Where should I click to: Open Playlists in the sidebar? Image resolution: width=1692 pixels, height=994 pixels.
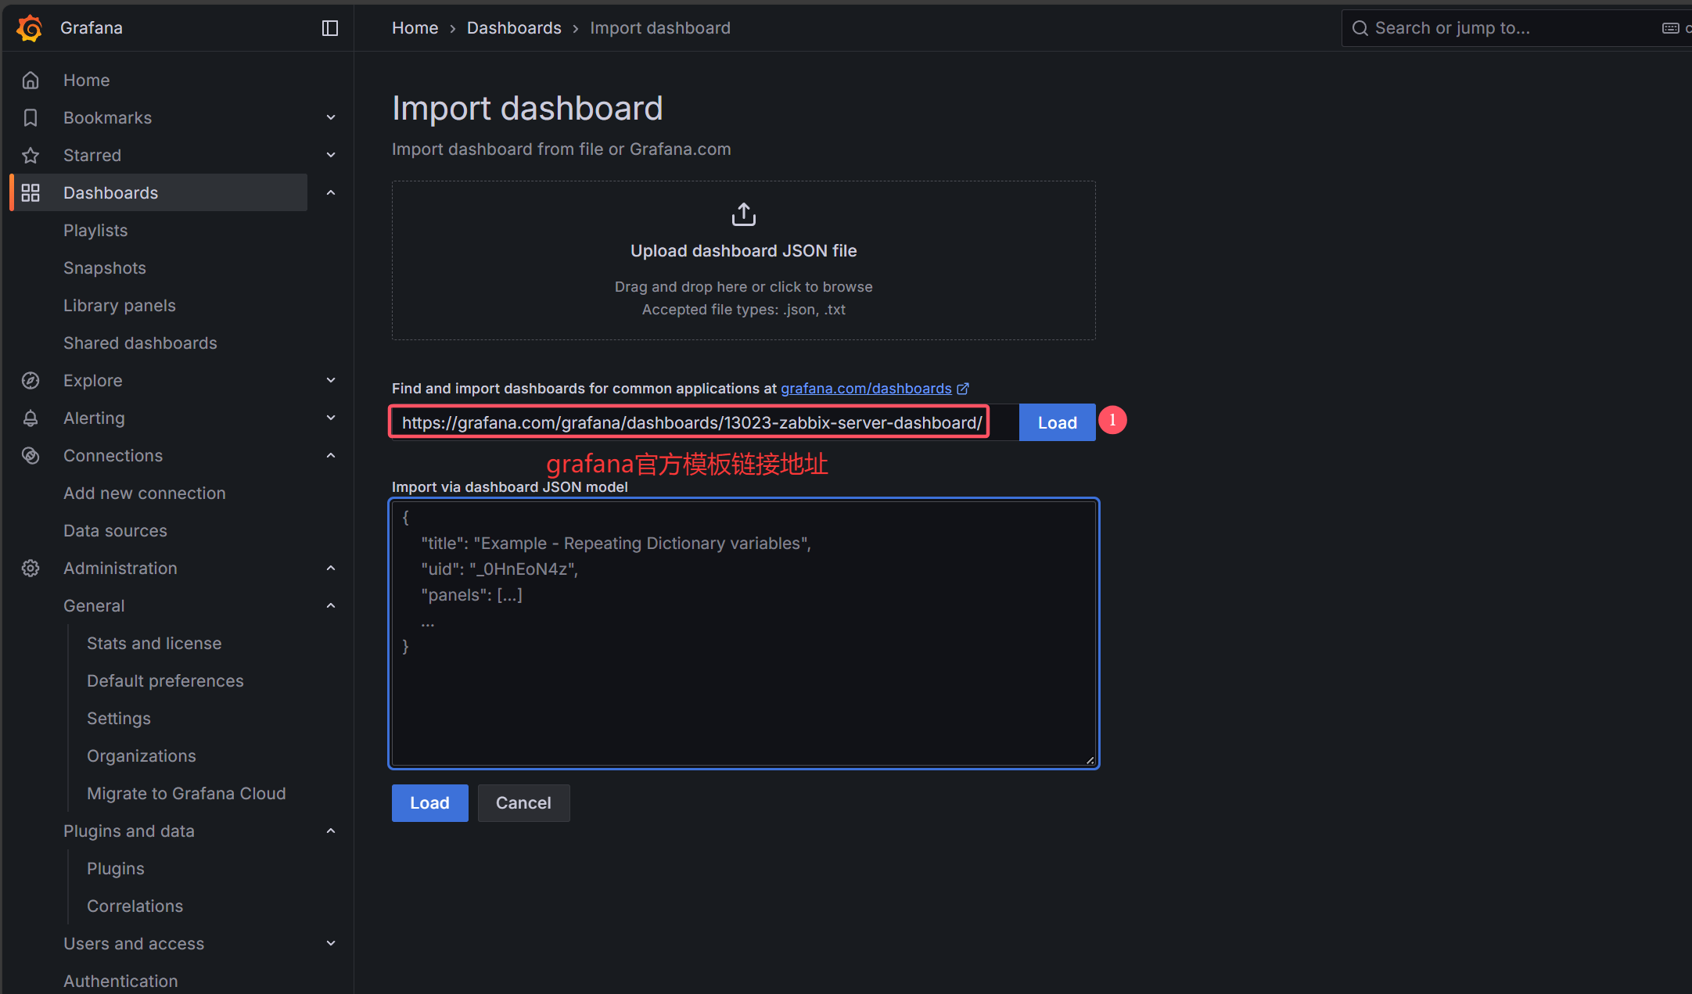tap(95, 231)
